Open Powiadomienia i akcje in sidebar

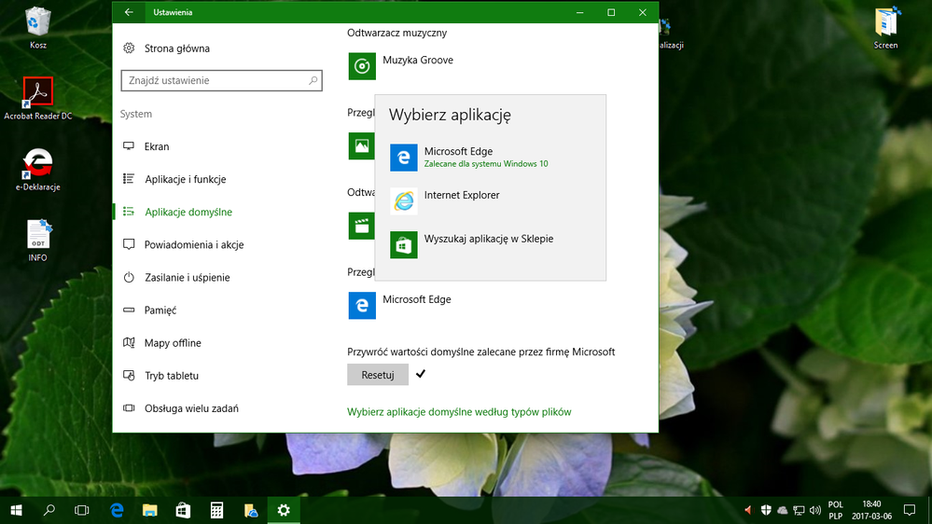(x=194, y=244)
